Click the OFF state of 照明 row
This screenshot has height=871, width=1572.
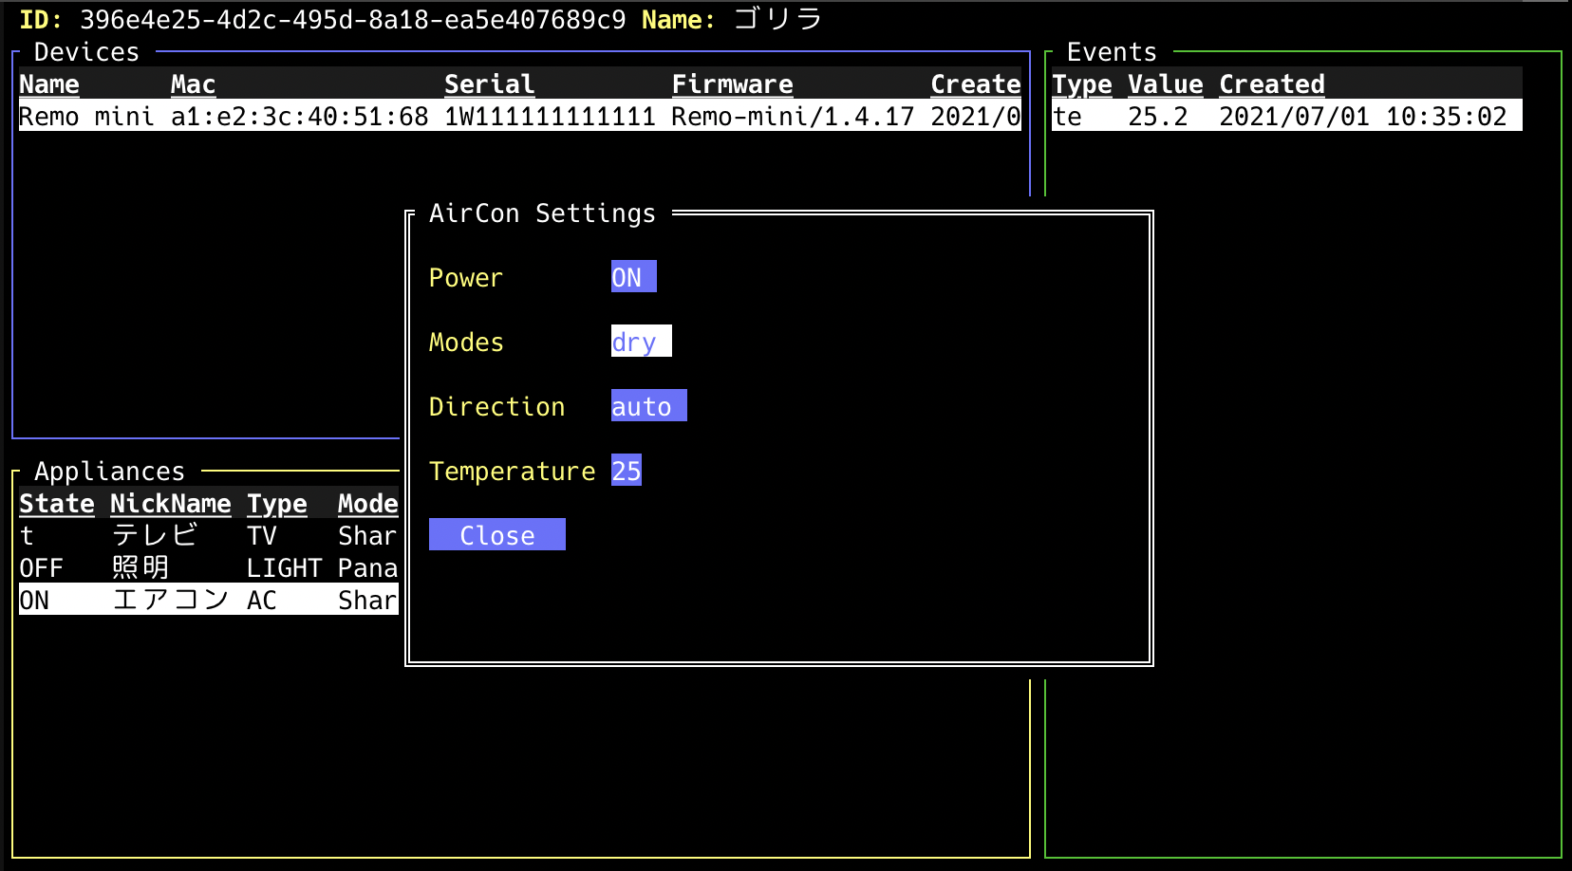[x=42, y=567]
